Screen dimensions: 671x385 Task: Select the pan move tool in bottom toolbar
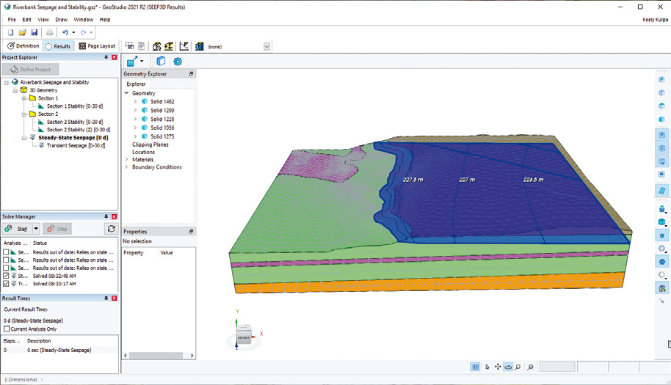click(x=498, y=367)
